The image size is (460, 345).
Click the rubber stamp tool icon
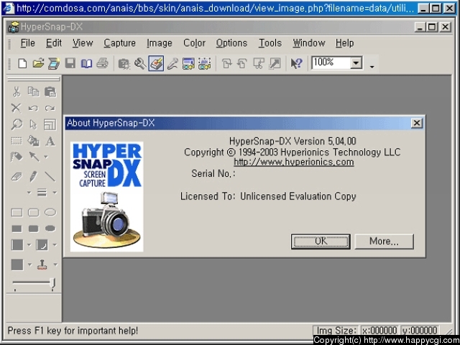coord(42,264)
